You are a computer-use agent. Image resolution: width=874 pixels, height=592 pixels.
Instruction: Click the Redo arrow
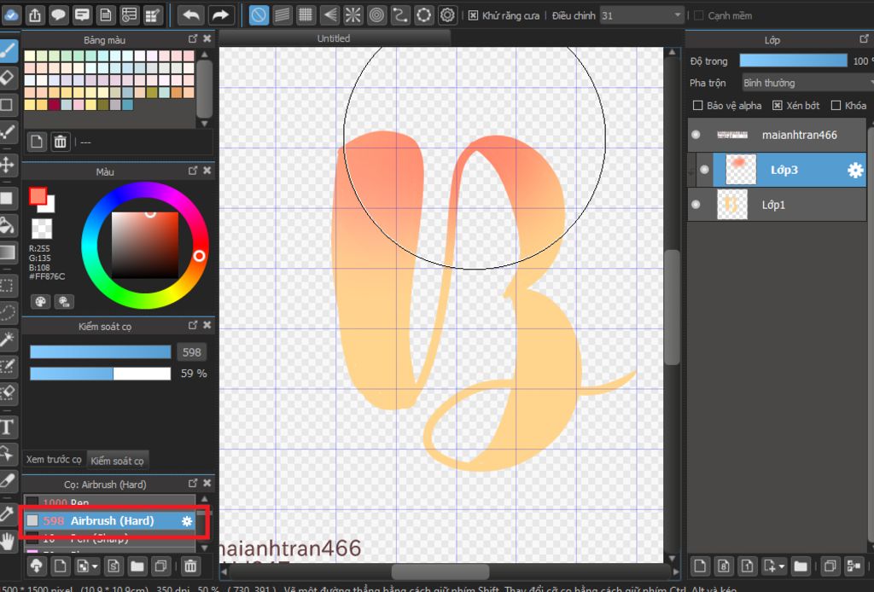[x=220, y=15]
